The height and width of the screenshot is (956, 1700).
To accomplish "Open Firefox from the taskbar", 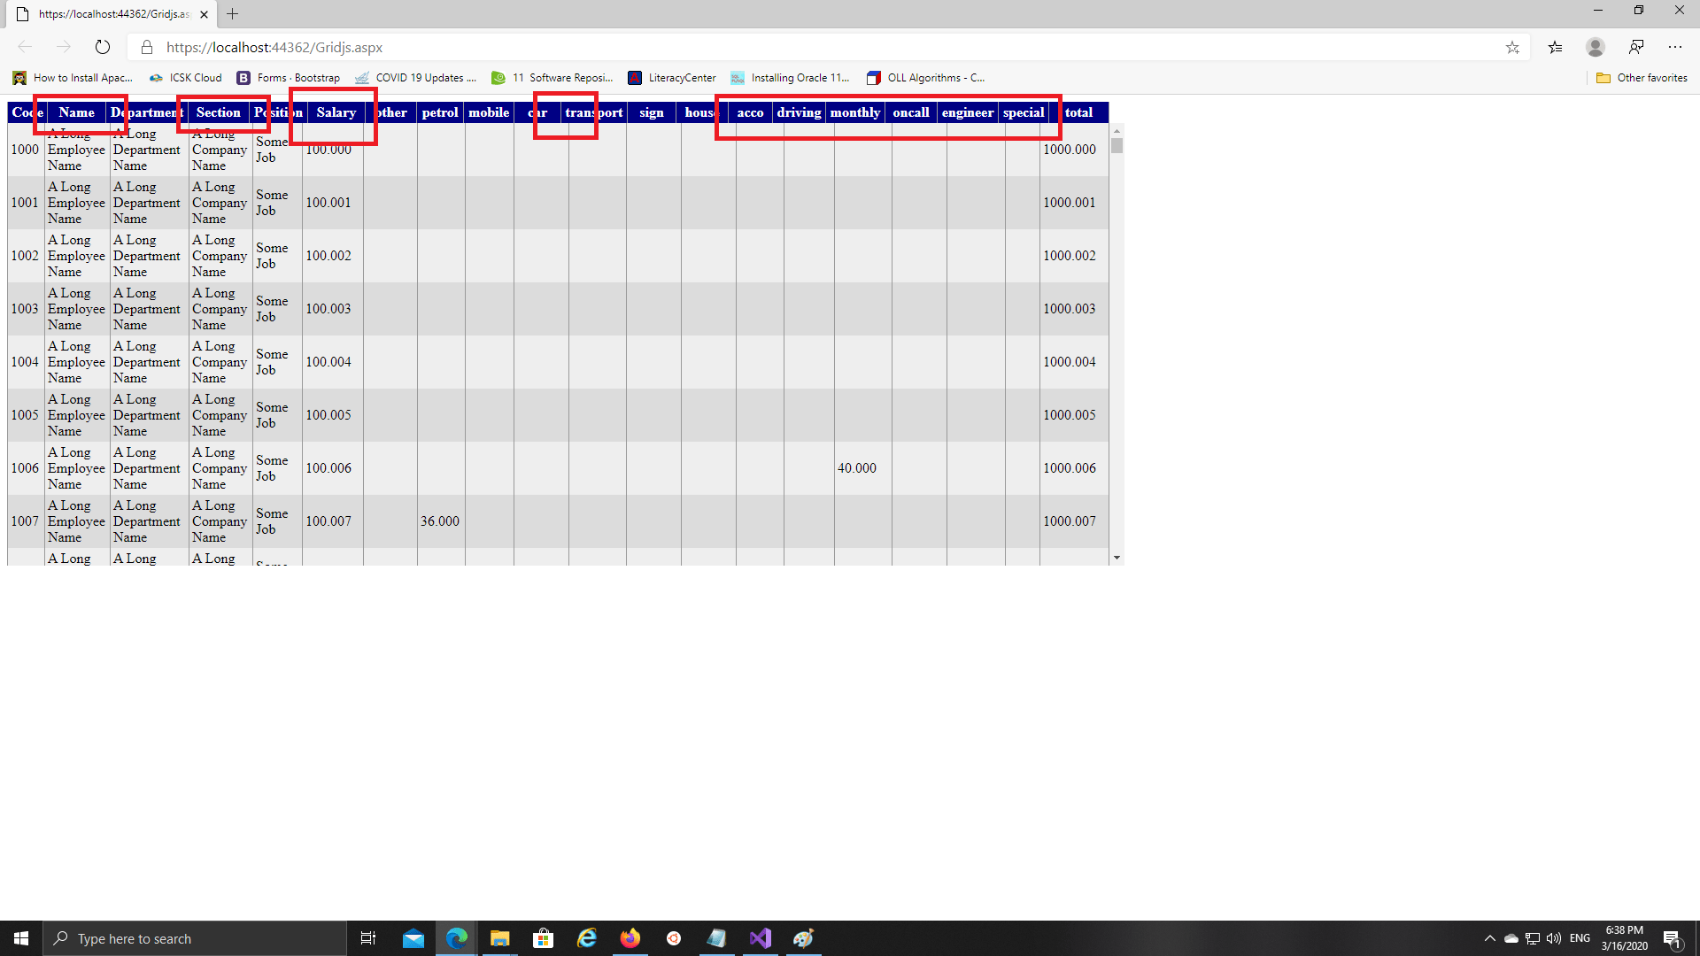I will coord(630,938).
